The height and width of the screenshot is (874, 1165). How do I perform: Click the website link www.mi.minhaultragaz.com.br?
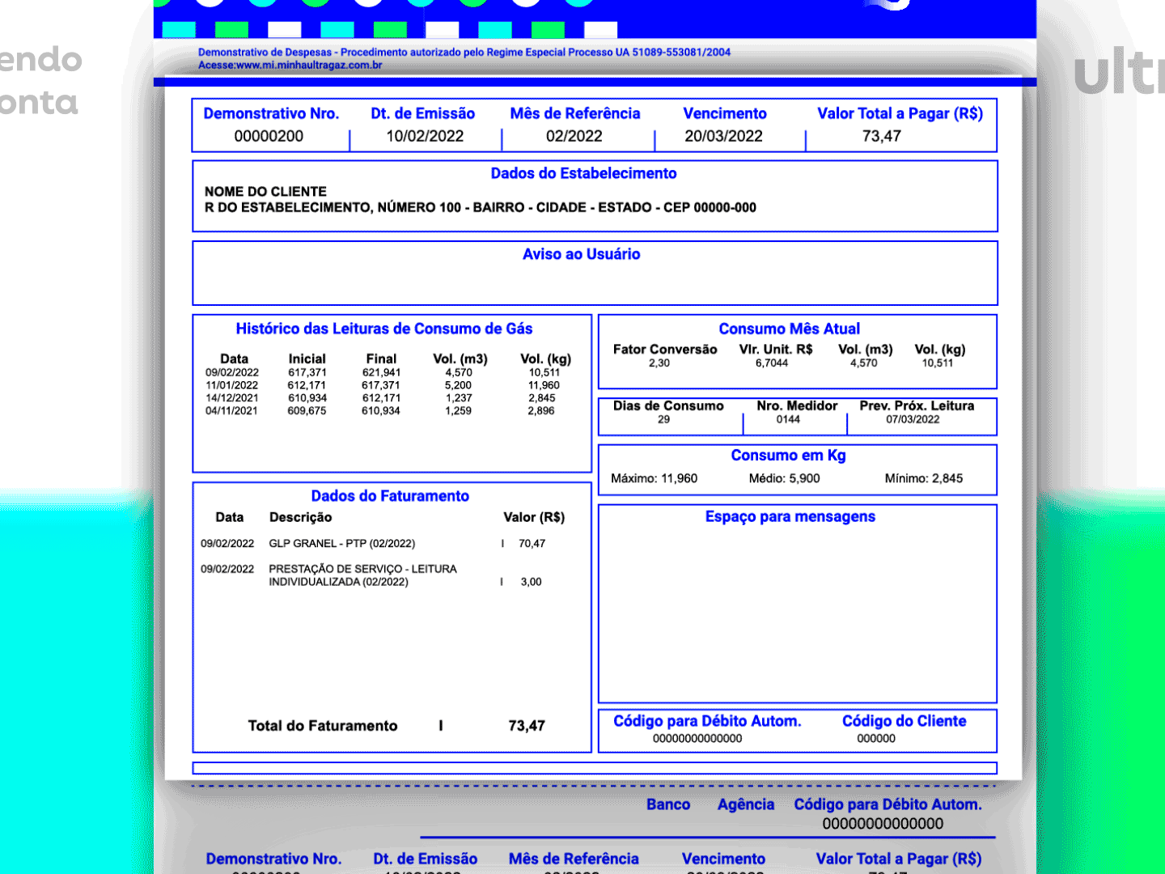click(309, 66)
